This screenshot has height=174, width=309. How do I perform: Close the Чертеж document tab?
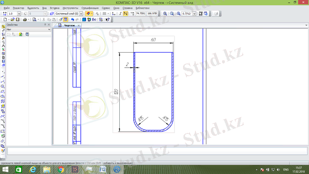click(79, 26)
